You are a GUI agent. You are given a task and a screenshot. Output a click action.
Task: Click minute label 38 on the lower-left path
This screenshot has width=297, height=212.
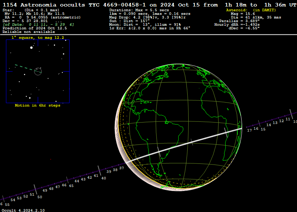(x=115, y=170)
